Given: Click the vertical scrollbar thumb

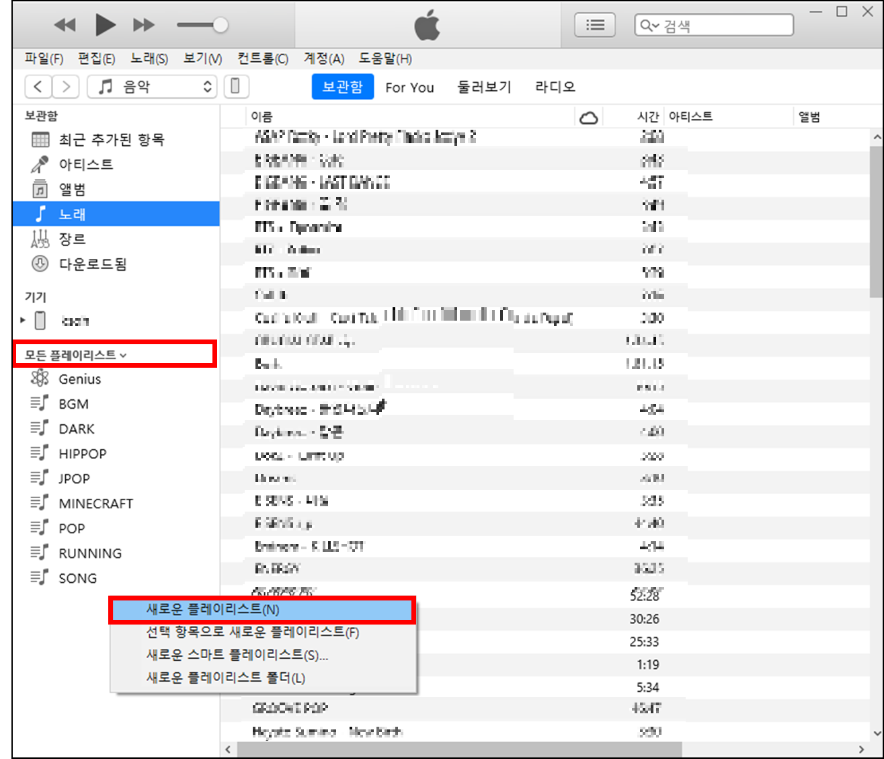Looking at the screenshot, I should tap(877, 222).
